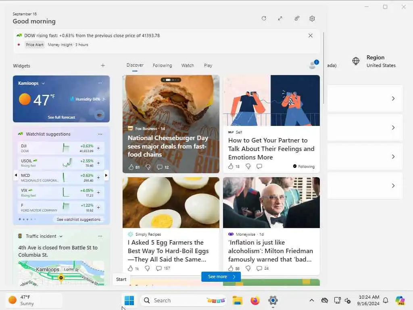Like the Self partner feelings article

click(x=231, y=166)
